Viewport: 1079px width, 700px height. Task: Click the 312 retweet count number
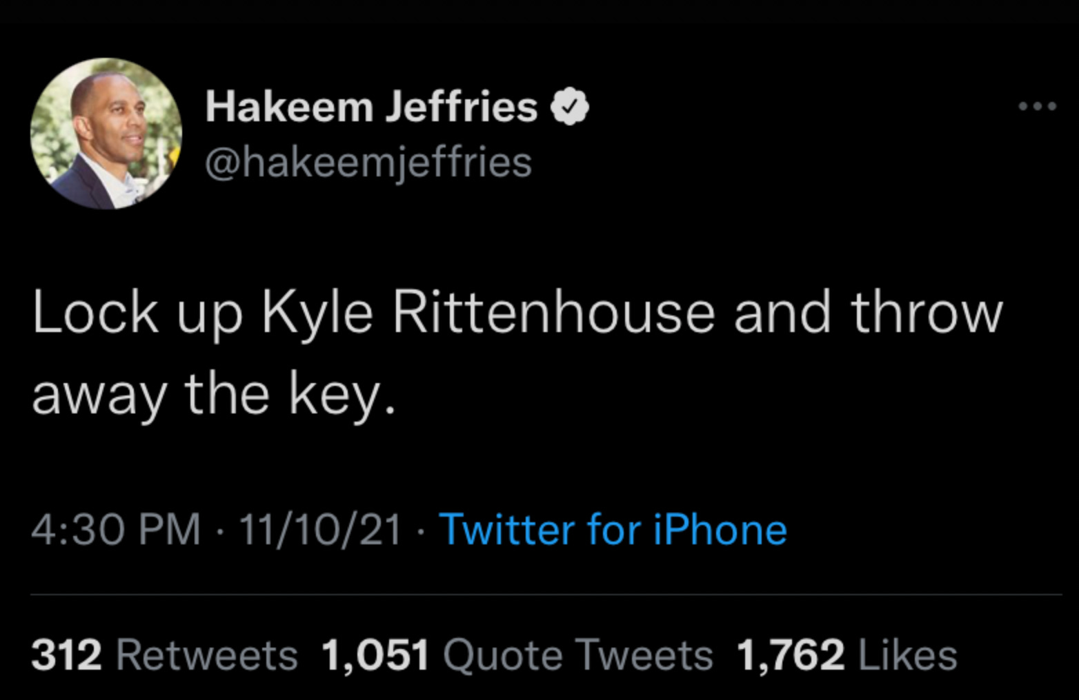coord(66,655)
